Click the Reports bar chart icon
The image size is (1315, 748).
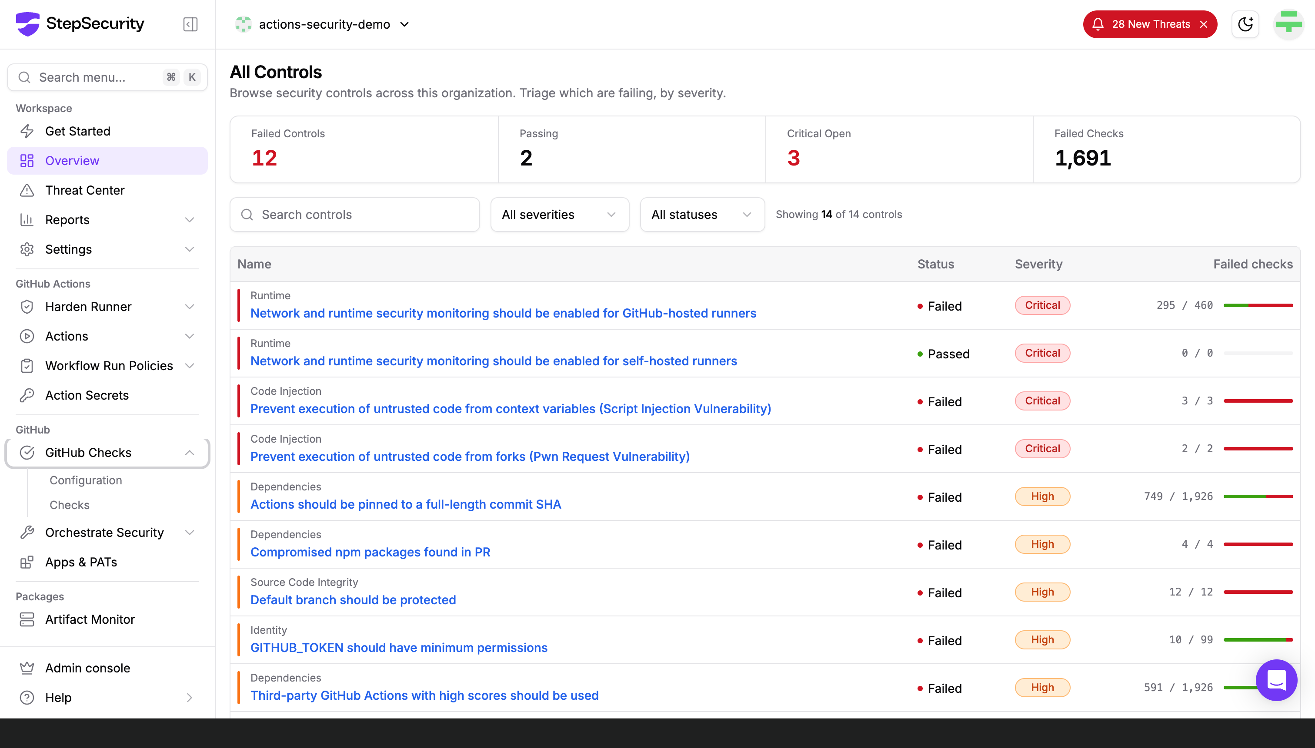point(27,220)
